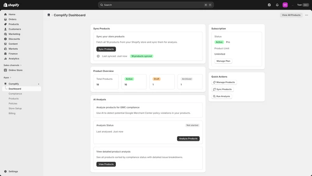Click the AI Analysis section heading
Viewport: 312px width, 176px height.
100,99
